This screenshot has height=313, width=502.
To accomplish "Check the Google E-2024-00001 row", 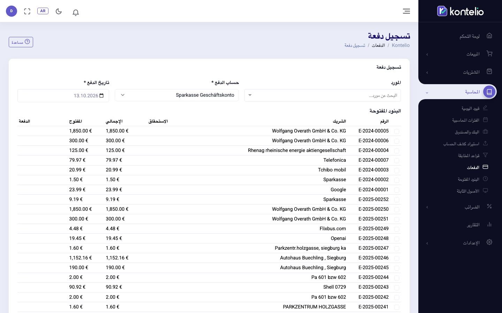I will pyautogui.click(x=397, y=190).
